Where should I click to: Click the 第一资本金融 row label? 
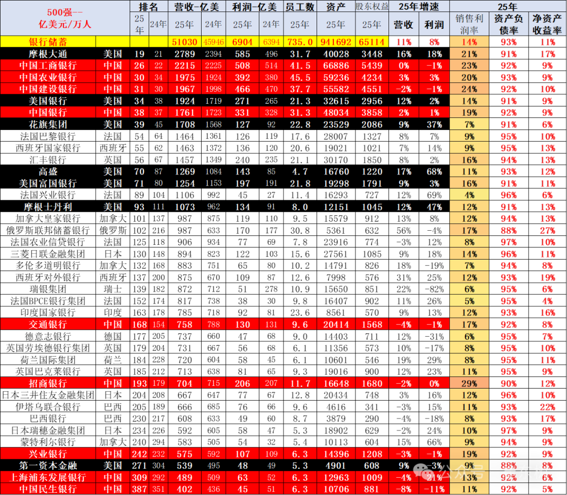pos(48,466)
